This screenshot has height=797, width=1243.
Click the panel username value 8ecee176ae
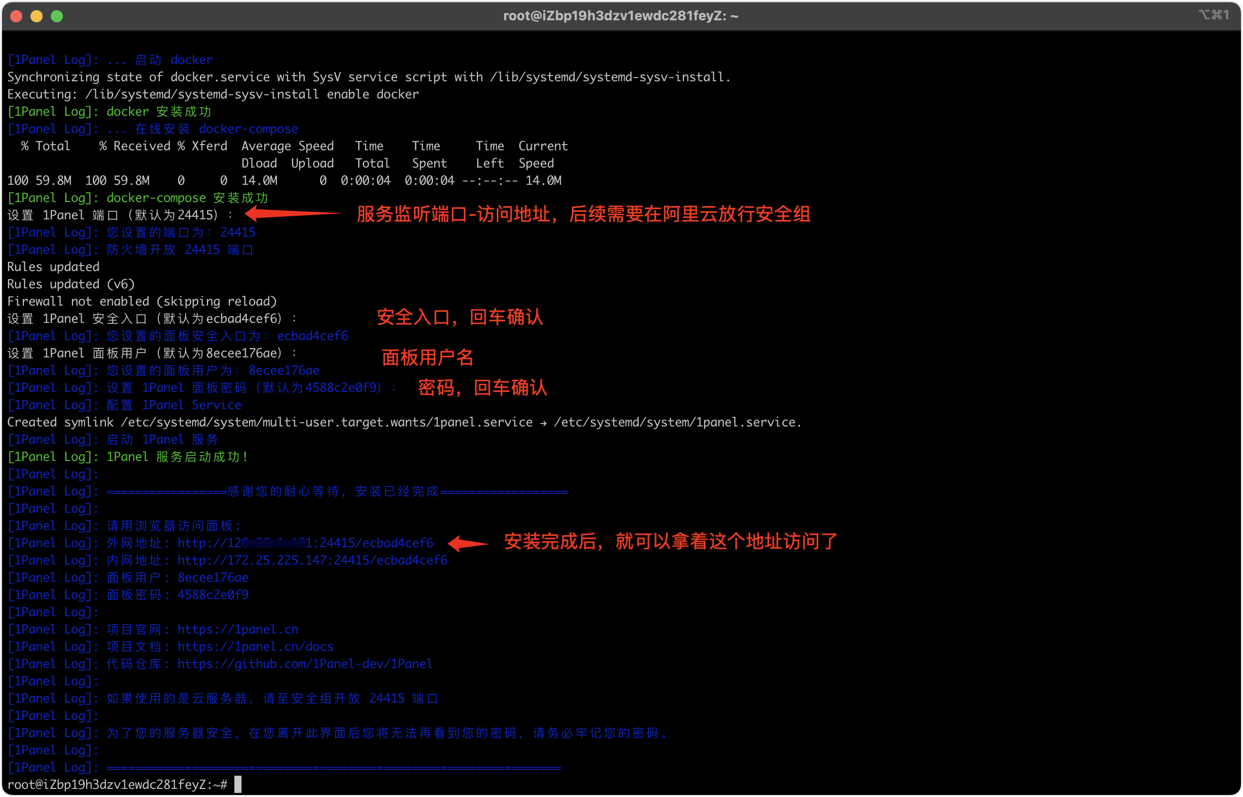click(x=213, y=578)
